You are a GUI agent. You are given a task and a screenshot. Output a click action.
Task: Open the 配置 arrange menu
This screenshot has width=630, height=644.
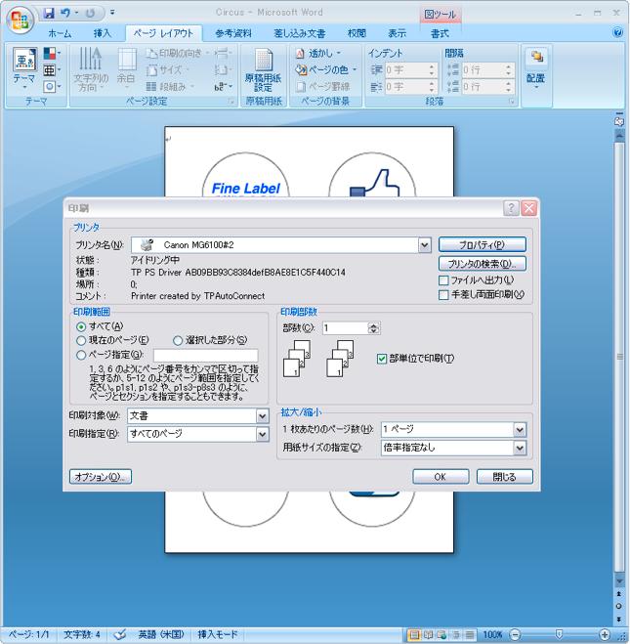point(535,67)
